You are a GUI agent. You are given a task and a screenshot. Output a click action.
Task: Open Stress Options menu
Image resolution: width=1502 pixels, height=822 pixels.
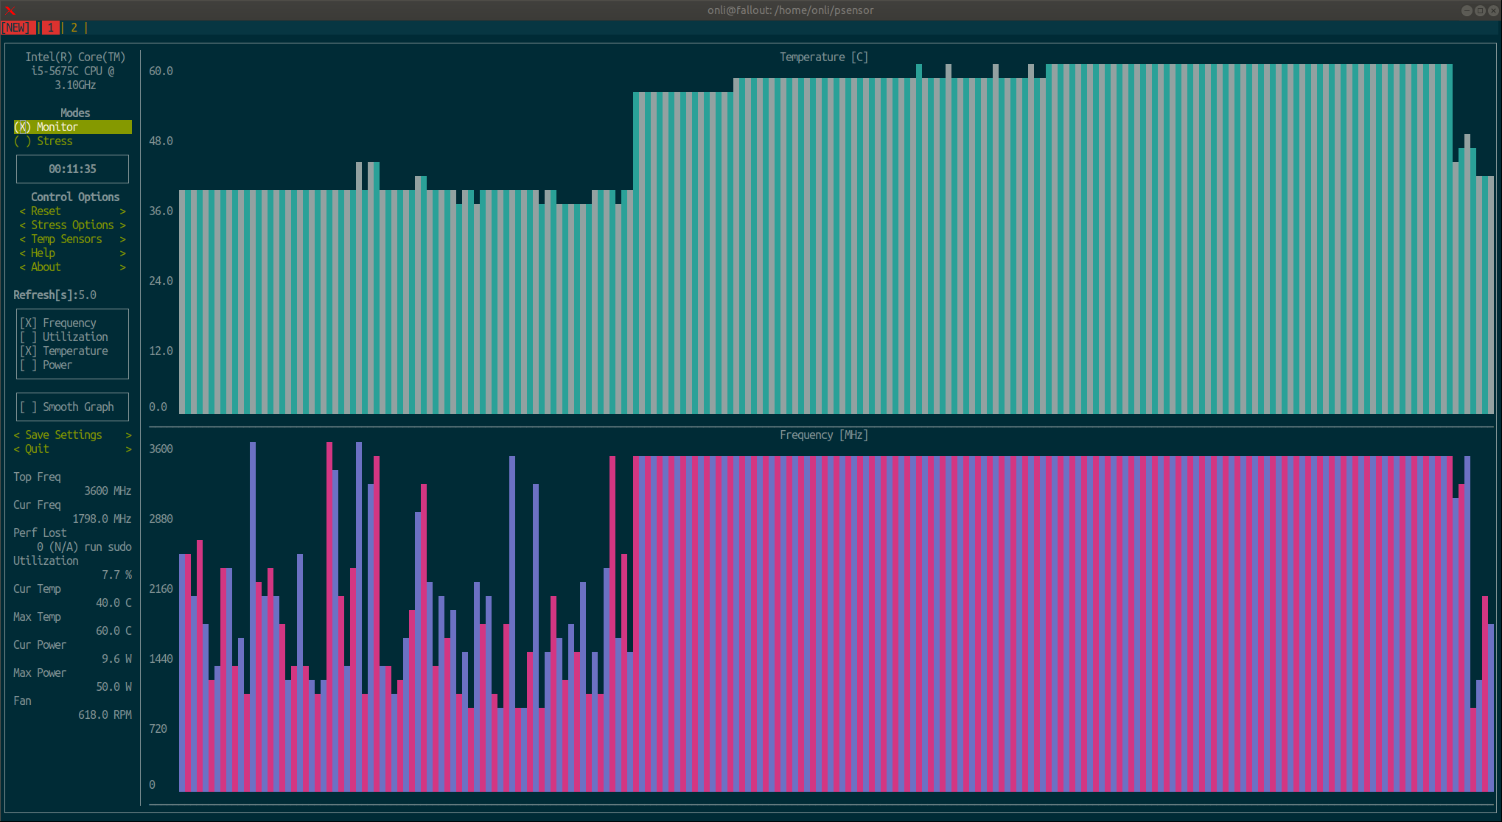click(72, 225)
